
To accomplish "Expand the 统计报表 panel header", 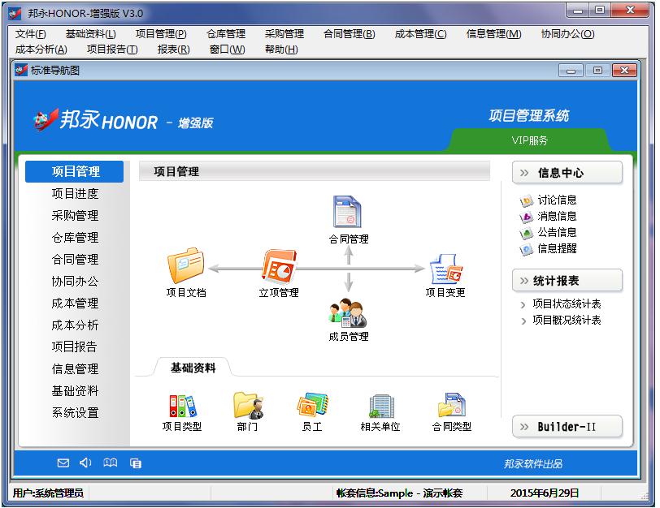I will [x=567, y=281].
